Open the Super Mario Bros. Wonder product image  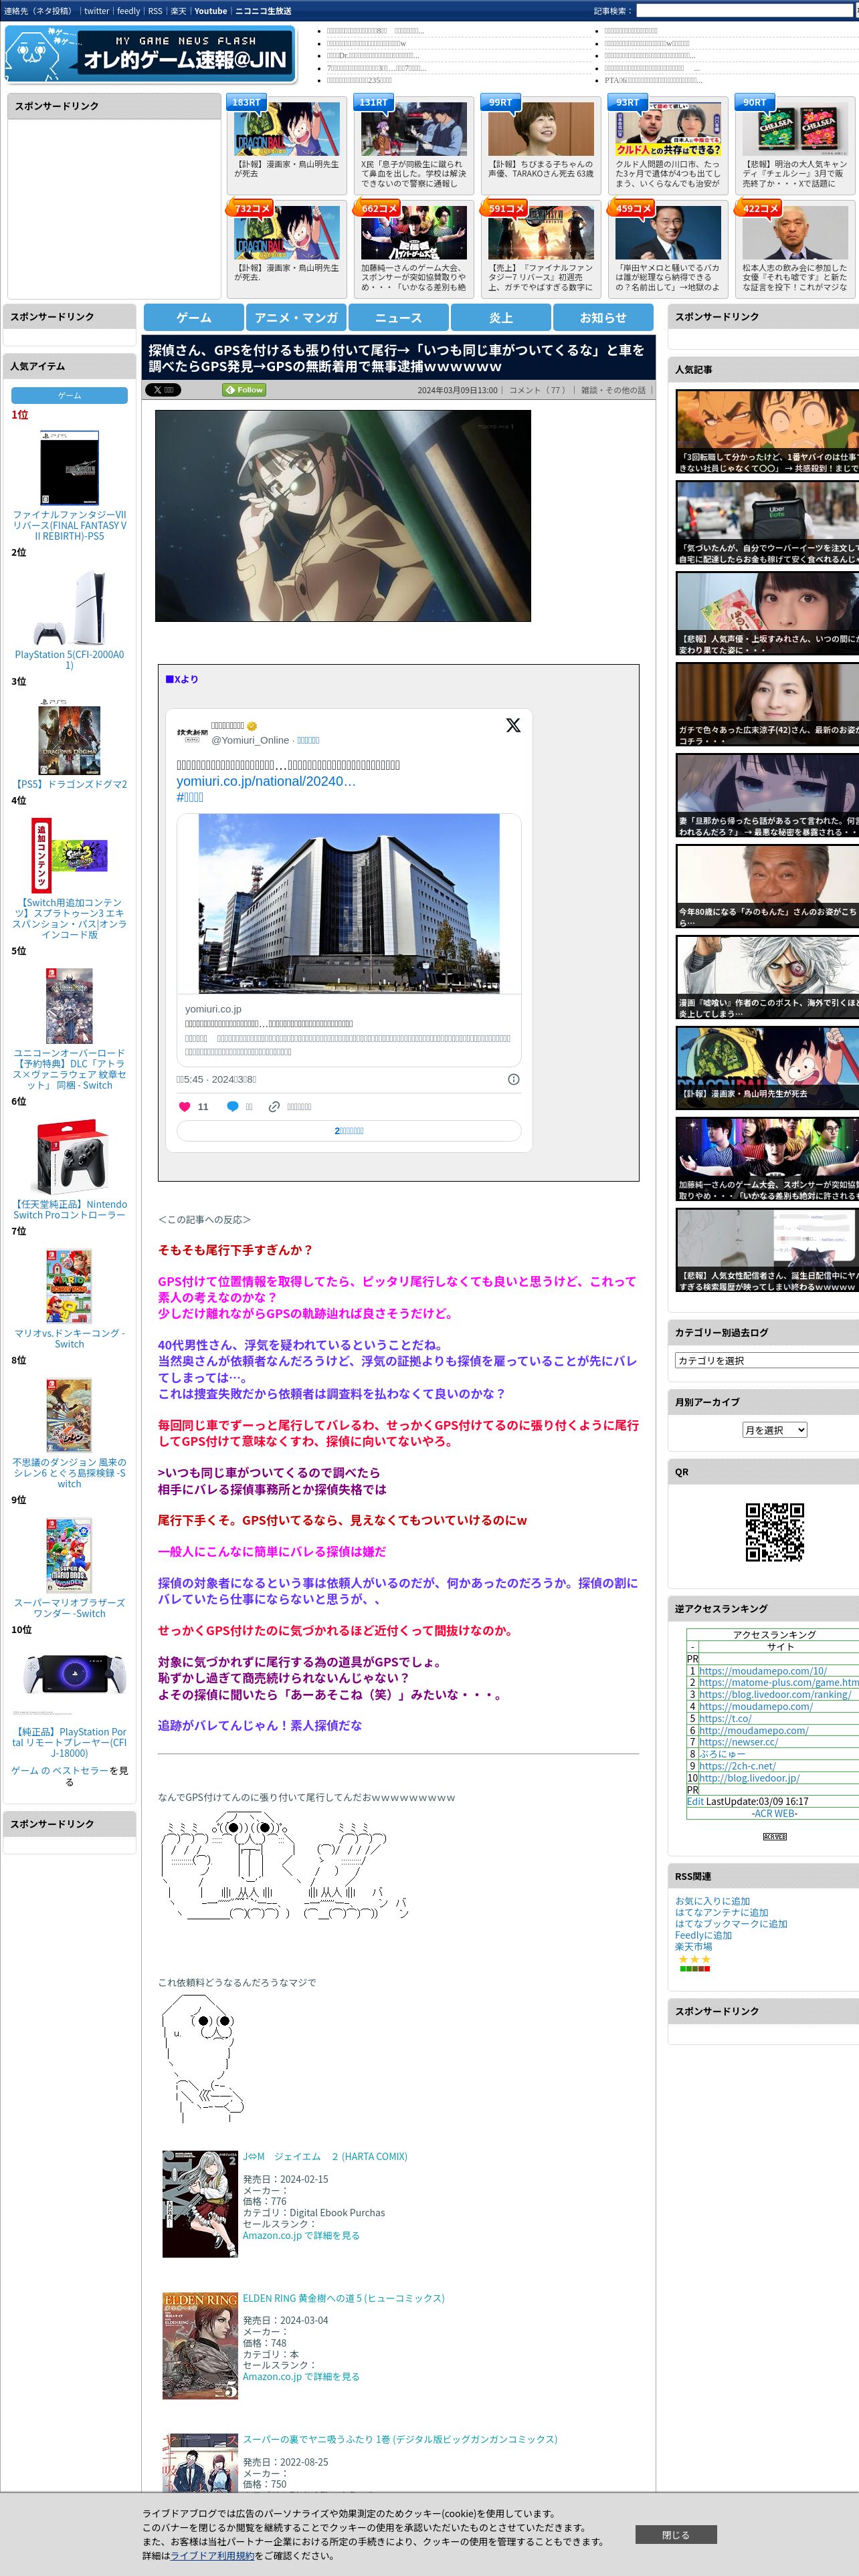pos(69,1556)
